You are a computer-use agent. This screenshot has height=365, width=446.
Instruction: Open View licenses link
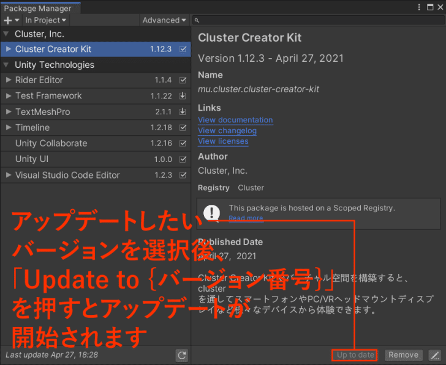[223, 141]
